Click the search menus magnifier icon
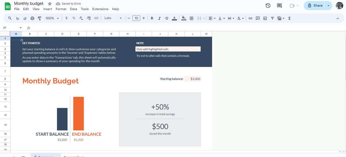 10,18
